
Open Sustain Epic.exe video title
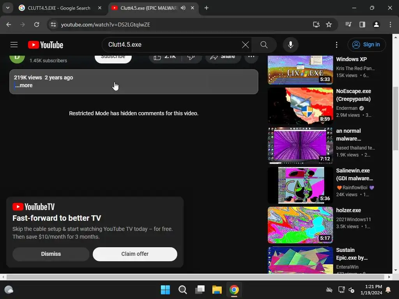pos(352,254)
